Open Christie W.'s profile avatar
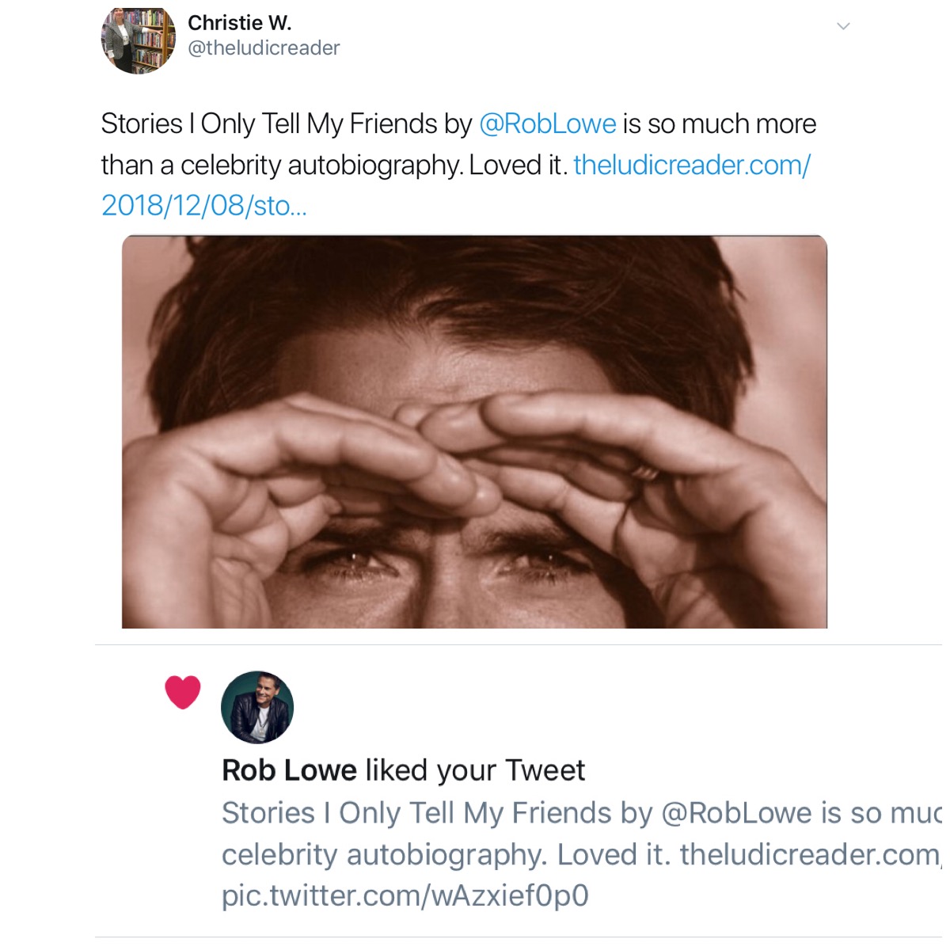 point(138,40)
